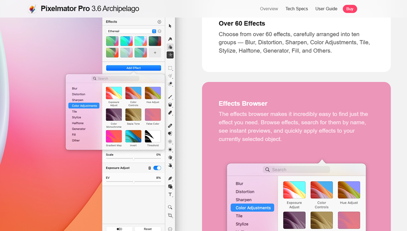Click the pink Buy button
This screenshot has height=231, width=407.
pyautogui.click(x=350, y=9)
